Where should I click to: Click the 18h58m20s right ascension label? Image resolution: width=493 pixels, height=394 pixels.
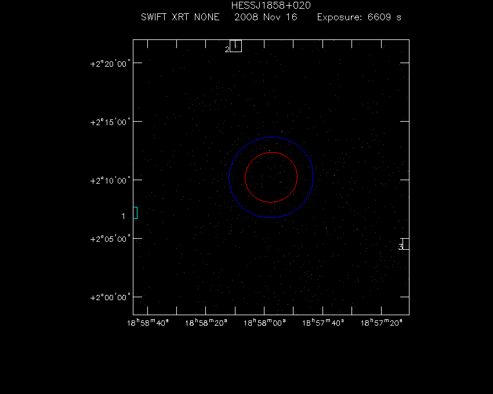(206, 323)
